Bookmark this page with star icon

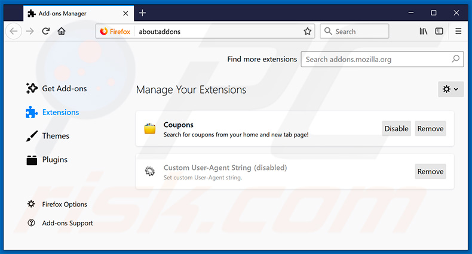click(308, 32)
